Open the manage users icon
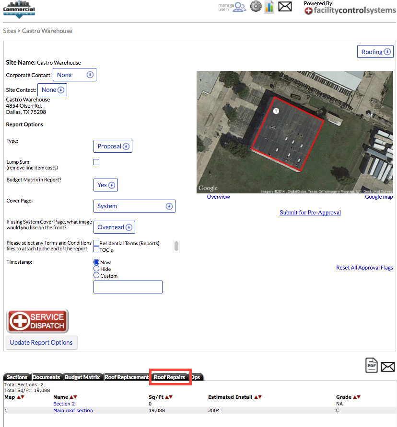This screenshot has height=427, width=397. pyautogui.click(x=232, y=7)
